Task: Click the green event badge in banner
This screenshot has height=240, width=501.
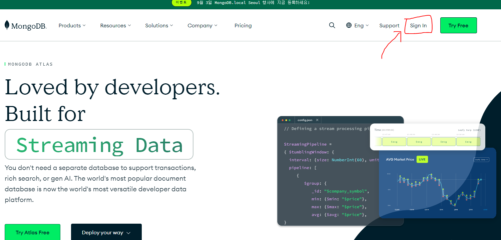Action: pos(181,3)
